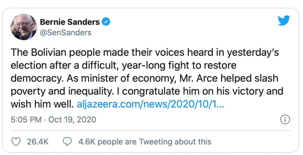Click the blue verified badge
Viewport: 303px width, 155px height.
point(106,22)
